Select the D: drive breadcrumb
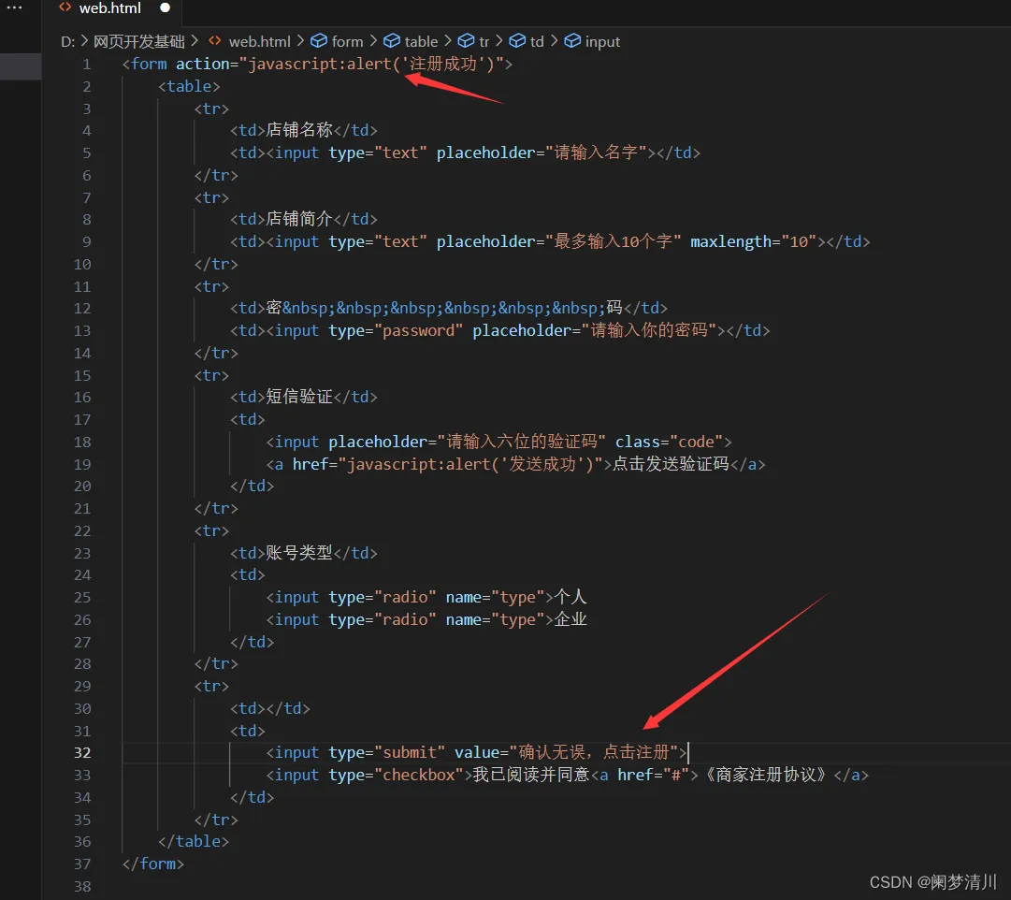1011x900 pixels. pyautogui.click(x=67, y=42)
